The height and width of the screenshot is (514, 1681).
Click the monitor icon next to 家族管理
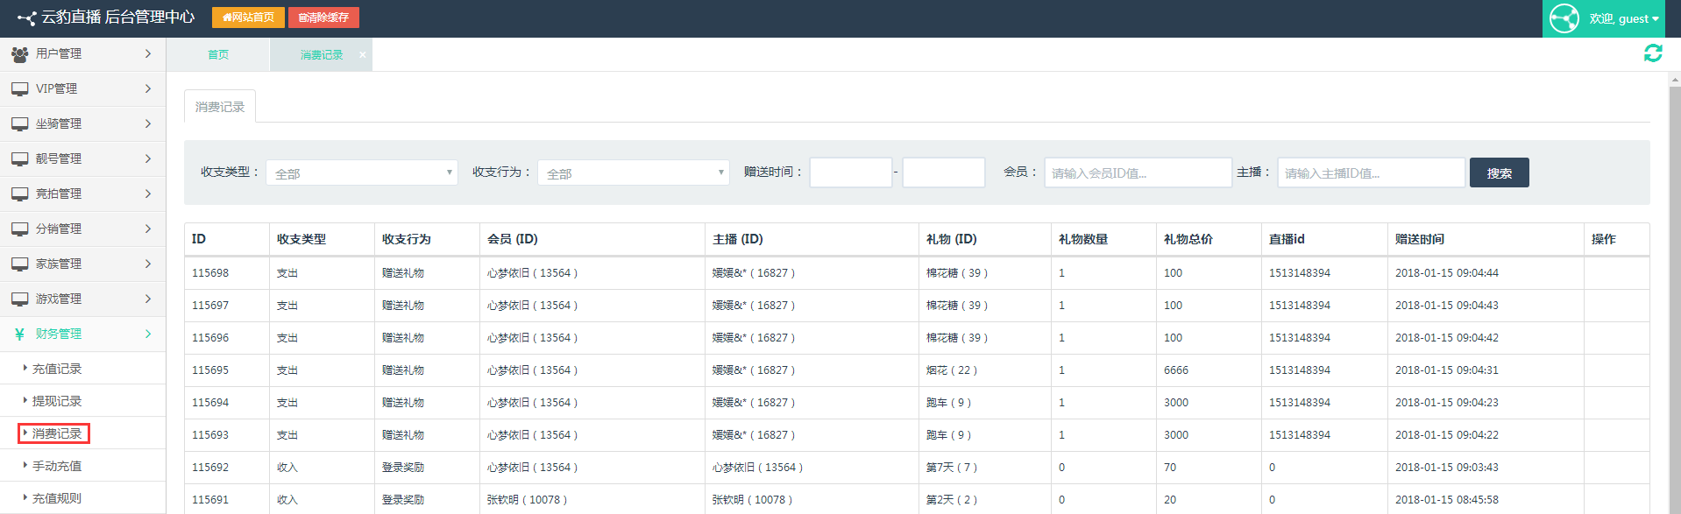[x=19, y=264]
